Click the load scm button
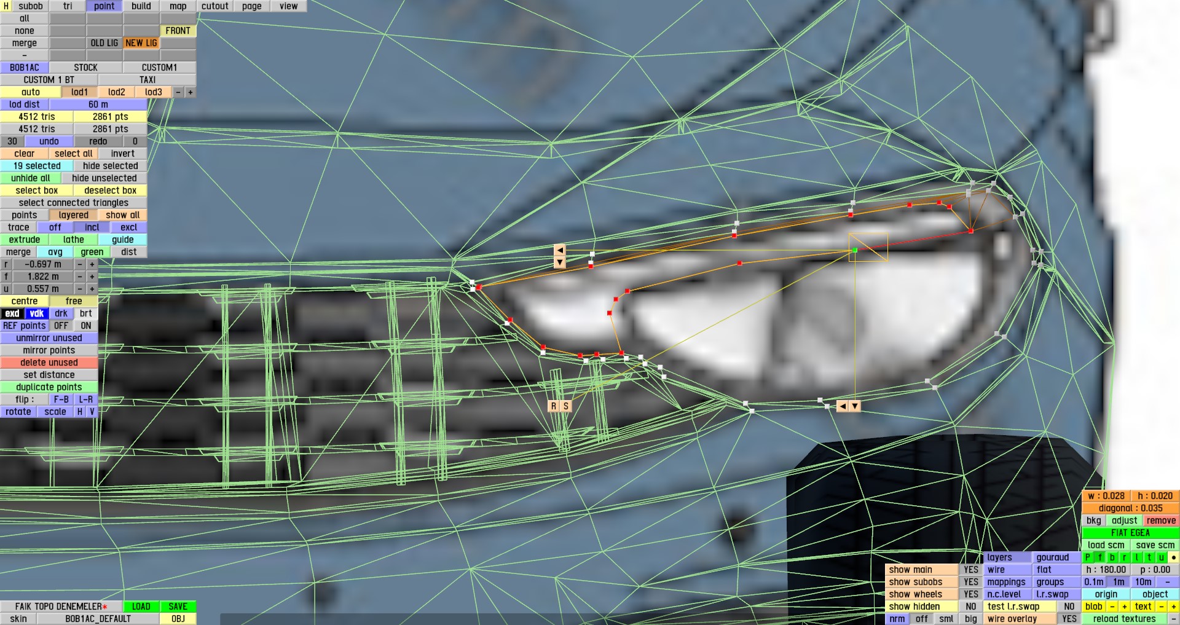This screenshot has height=625, width=1180. click(1106, 545)
